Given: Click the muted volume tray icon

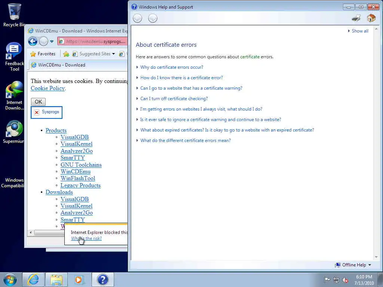Looking at the screenshot, I should click(345, 280).
